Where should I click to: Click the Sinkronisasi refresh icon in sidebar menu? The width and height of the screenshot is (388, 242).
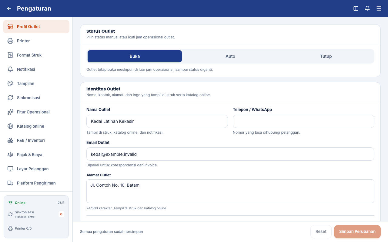[10, 98]
